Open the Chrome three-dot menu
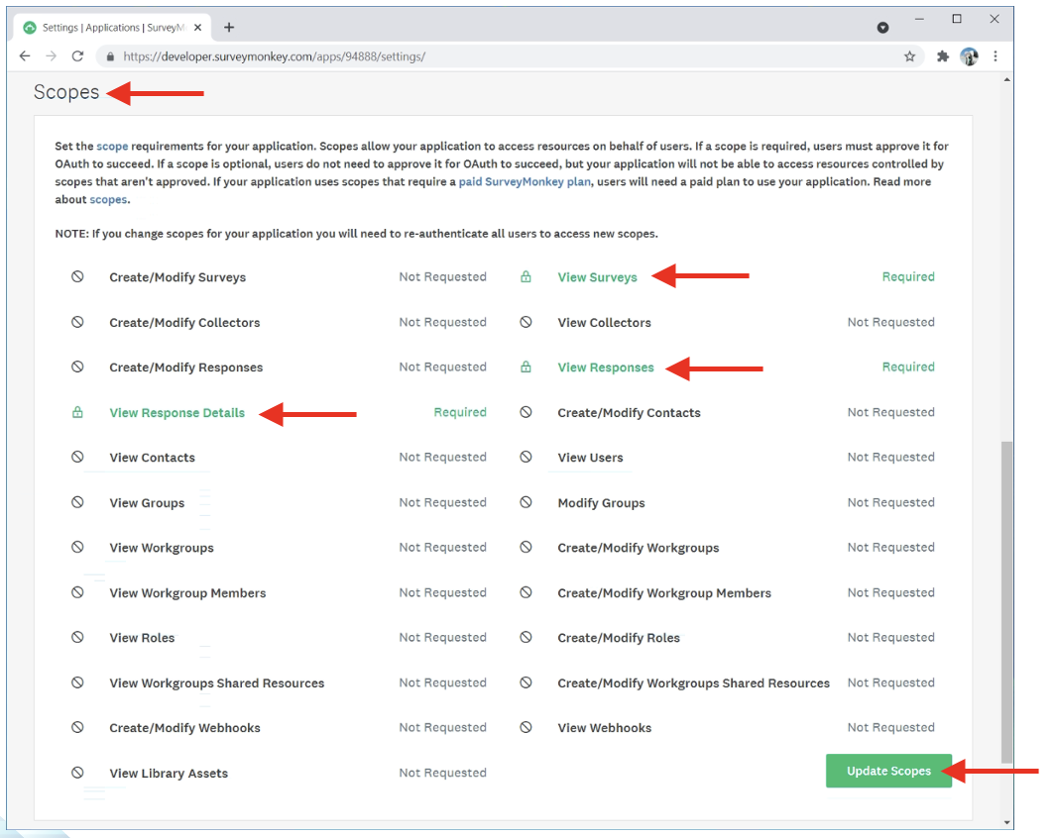The height and width of the screenshot is (838, 1055). 996,56
